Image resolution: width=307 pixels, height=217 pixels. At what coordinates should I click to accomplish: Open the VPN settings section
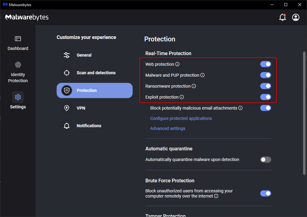(95, 108)
